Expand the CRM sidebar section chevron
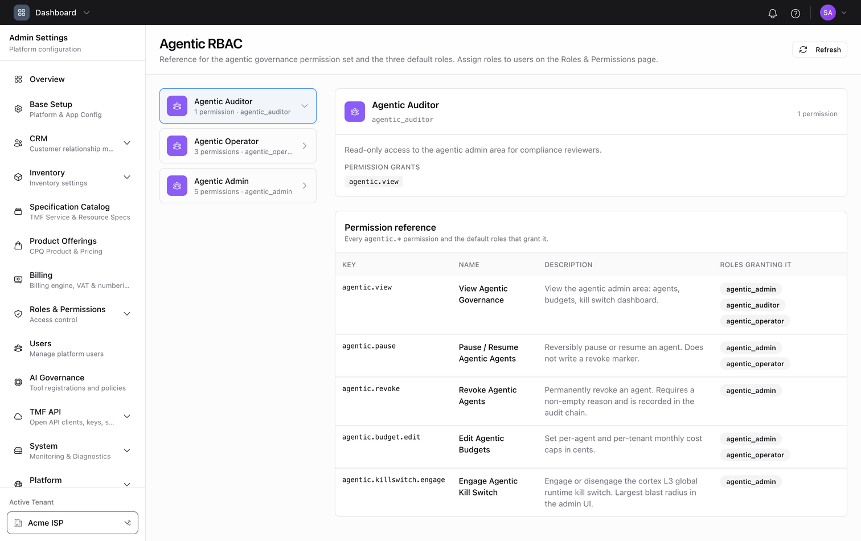The width and height of the screenshot is (861, 541). tap(127, 143)
